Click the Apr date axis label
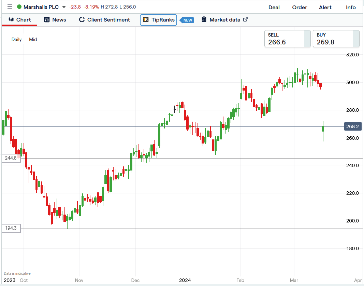The image size is (364, 286). pos(358,280)
